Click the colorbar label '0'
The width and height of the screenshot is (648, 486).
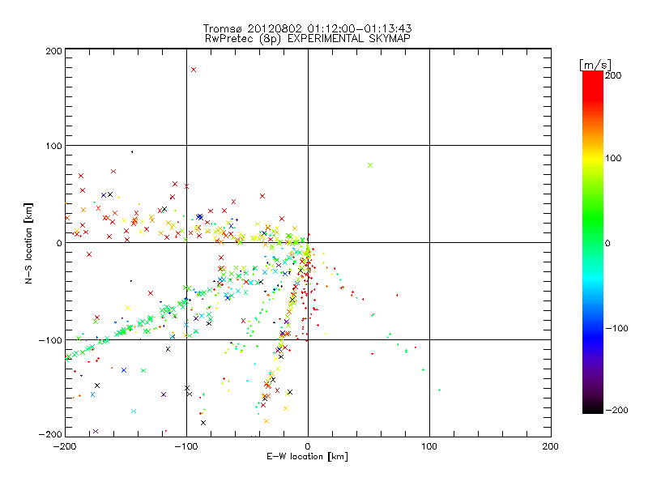pos(607,243)
